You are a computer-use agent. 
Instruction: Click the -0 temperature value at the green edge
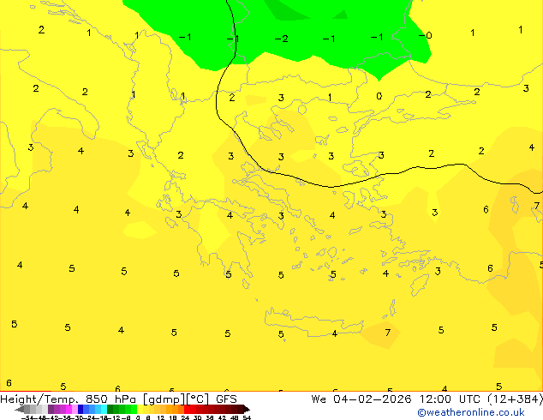(426, 35)
